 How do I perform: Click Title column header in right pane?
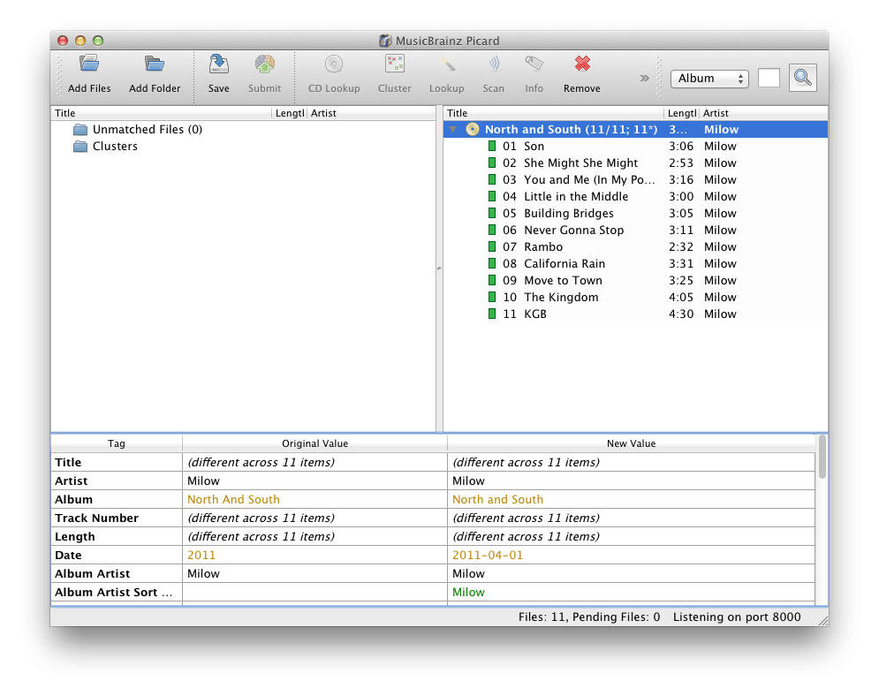[553, 113]
